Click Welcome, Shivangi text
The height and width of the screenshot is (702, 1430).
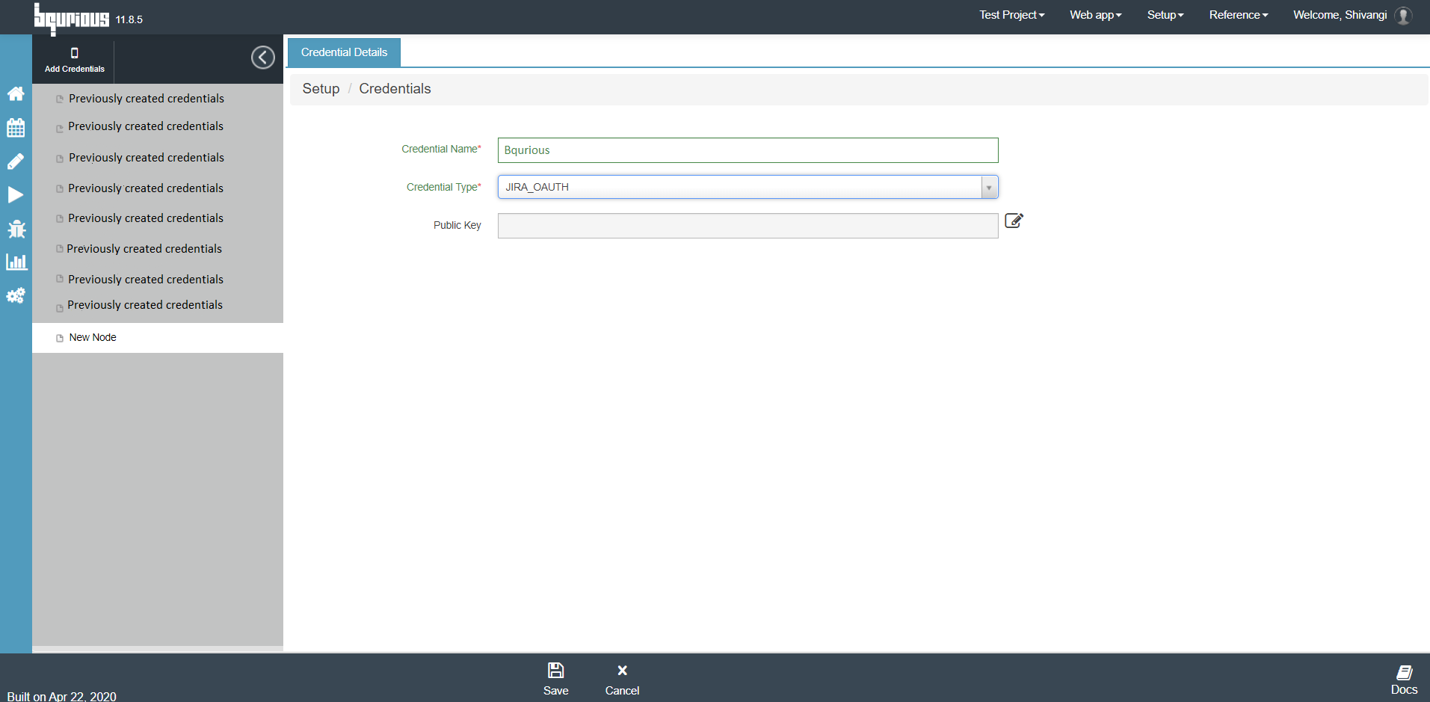1340,15
